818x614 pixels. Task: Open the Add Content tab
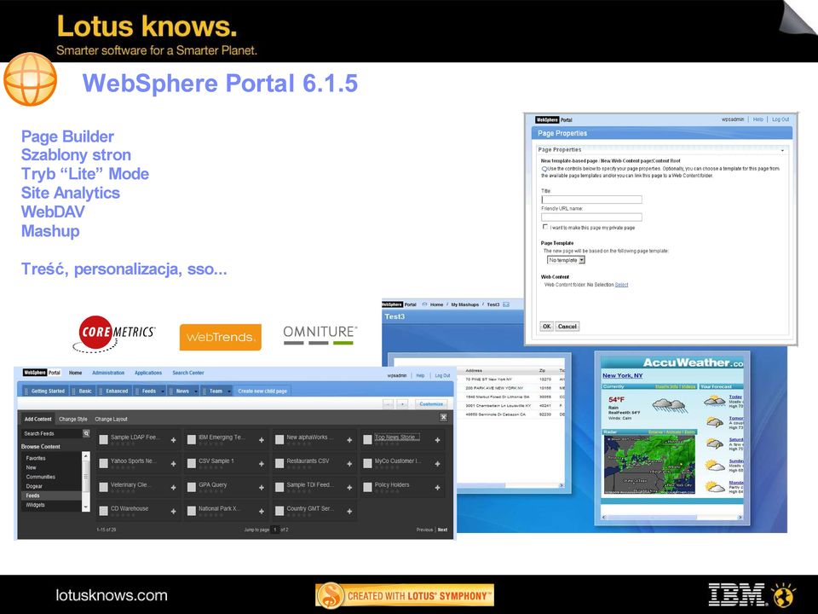38,419
